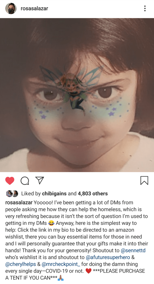Viewport: 154px width, 284px height.
Task: Tap the child face photo post
Action: pyautogui.click(x=77, y=95)
